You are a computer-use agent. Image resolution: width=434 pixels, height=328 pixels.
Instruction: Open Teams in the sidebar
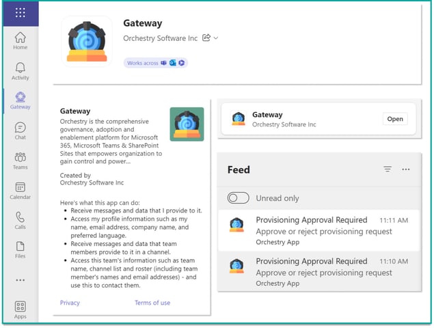[21, 161]
